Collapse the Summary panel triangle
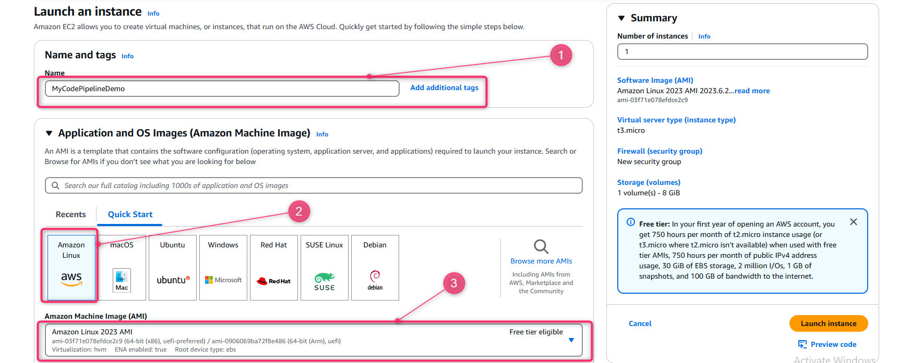Viewport: 899px width, 363px height. tap(621, 18)
